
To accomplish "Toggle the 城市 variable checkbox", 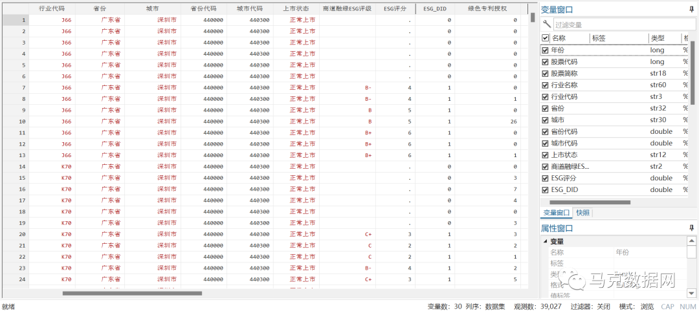I will [545, 120].
